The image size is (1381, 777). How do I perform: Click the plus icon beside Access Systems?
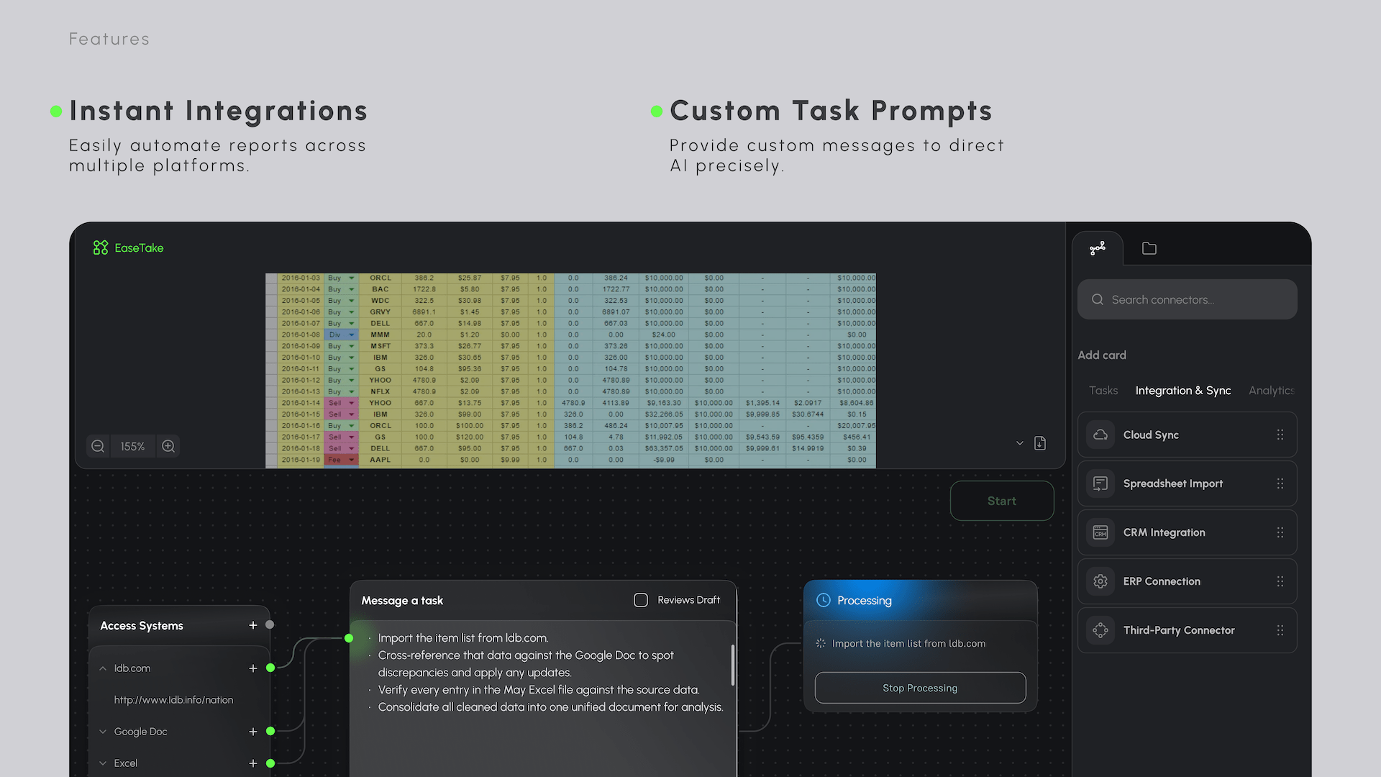252,625
